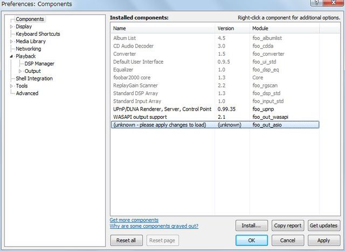345x251 pixels.
Task: Sort components by Version column header
Action: 232,28
